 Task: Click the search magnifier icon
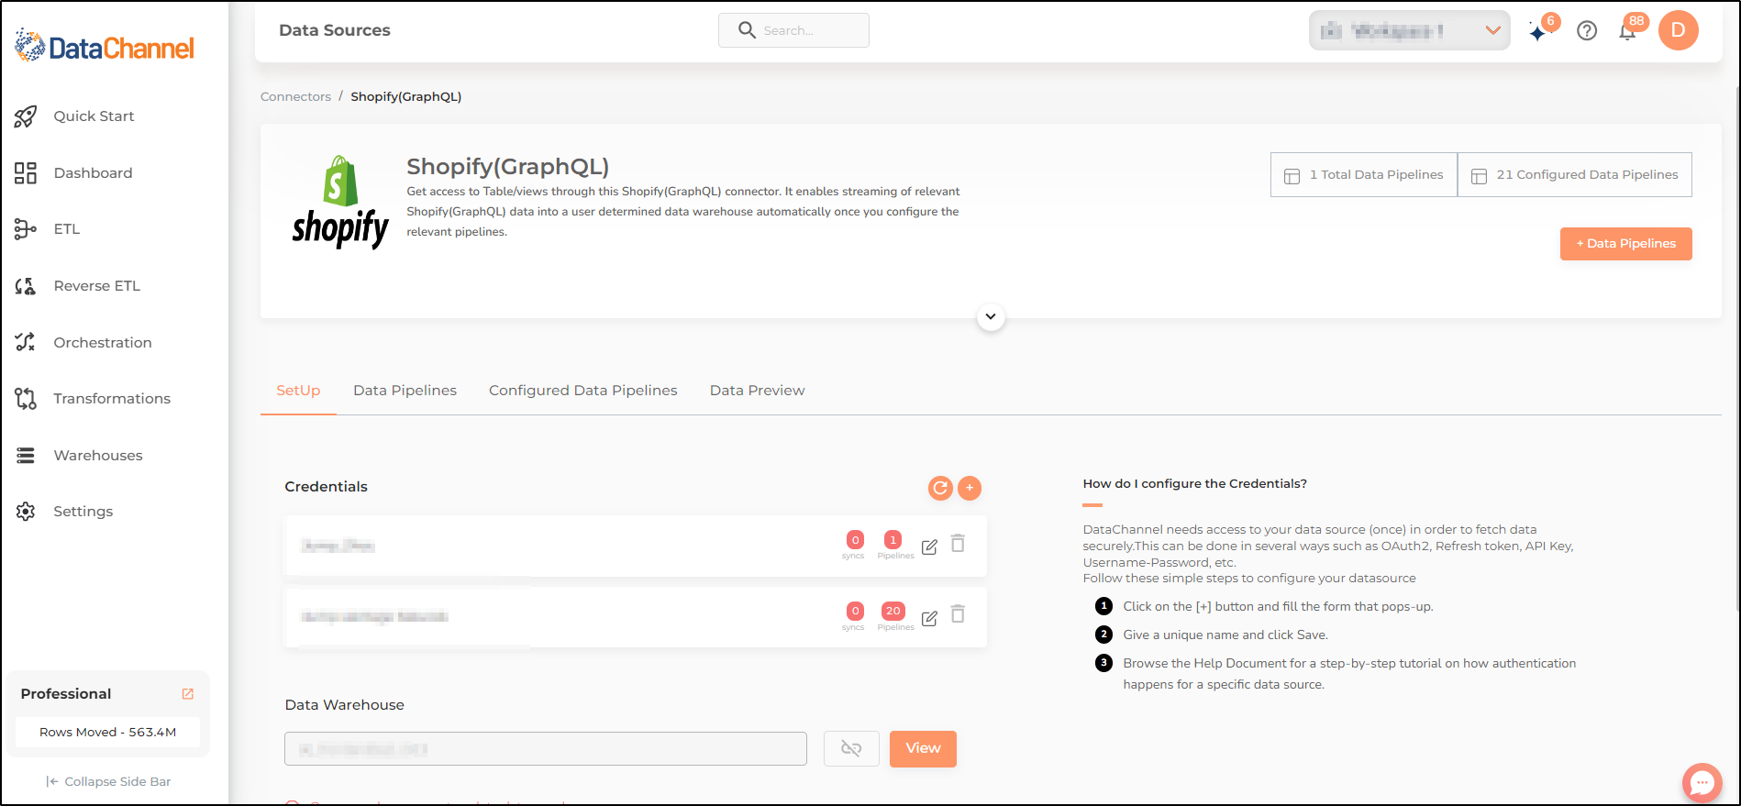point(747,30)
